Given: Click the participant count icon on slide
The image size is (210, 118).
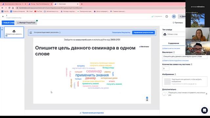Looking at the screenshot, I should point(147,100).
